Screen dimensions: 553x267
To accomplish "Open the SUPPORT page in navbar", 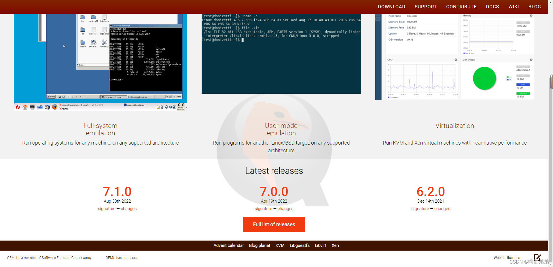I will click(x=425, y=7).
